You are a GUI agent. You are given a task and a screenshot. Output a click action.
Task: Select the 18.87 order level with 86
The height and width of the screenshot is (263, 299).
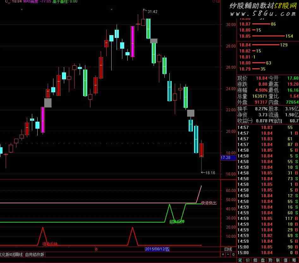pyautogui.click(x=257, y=24)
